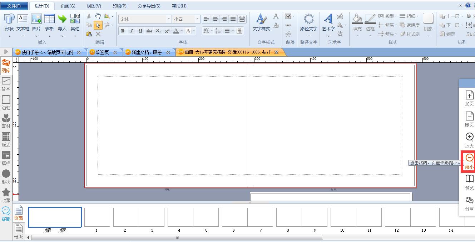This screenshot has height=242, width=475.
Task: Open the 边框 frame sidebar panel
Action: point(6,103)
